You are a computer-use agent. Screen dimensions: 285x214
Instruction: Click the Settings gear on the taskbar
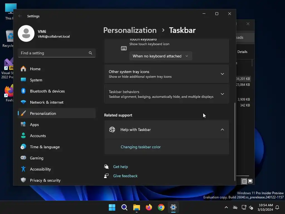pos(173,207)
